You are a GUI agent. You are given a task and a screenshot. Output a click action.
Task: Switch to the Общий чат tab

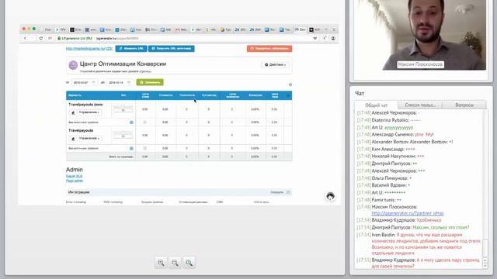tap(376, 105)
